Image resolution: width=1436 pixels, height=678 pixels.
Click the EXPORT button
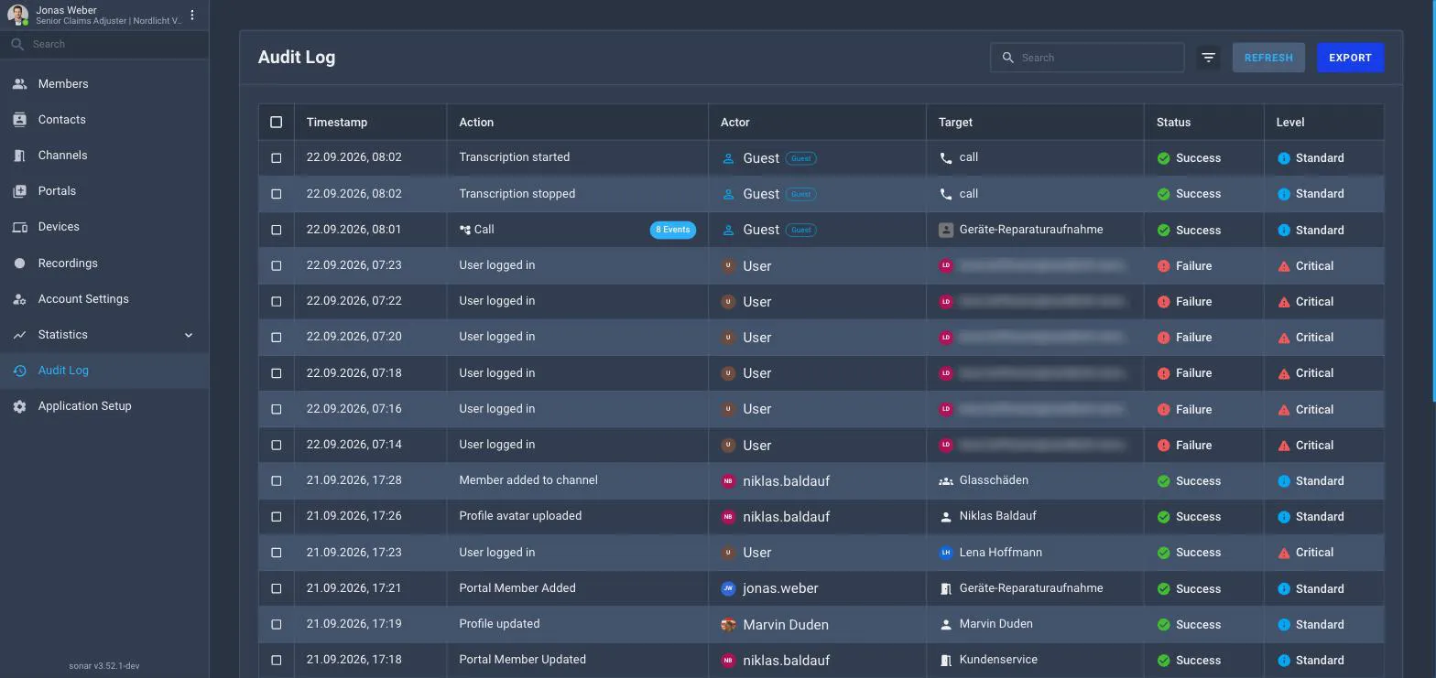pos(1350,58)
